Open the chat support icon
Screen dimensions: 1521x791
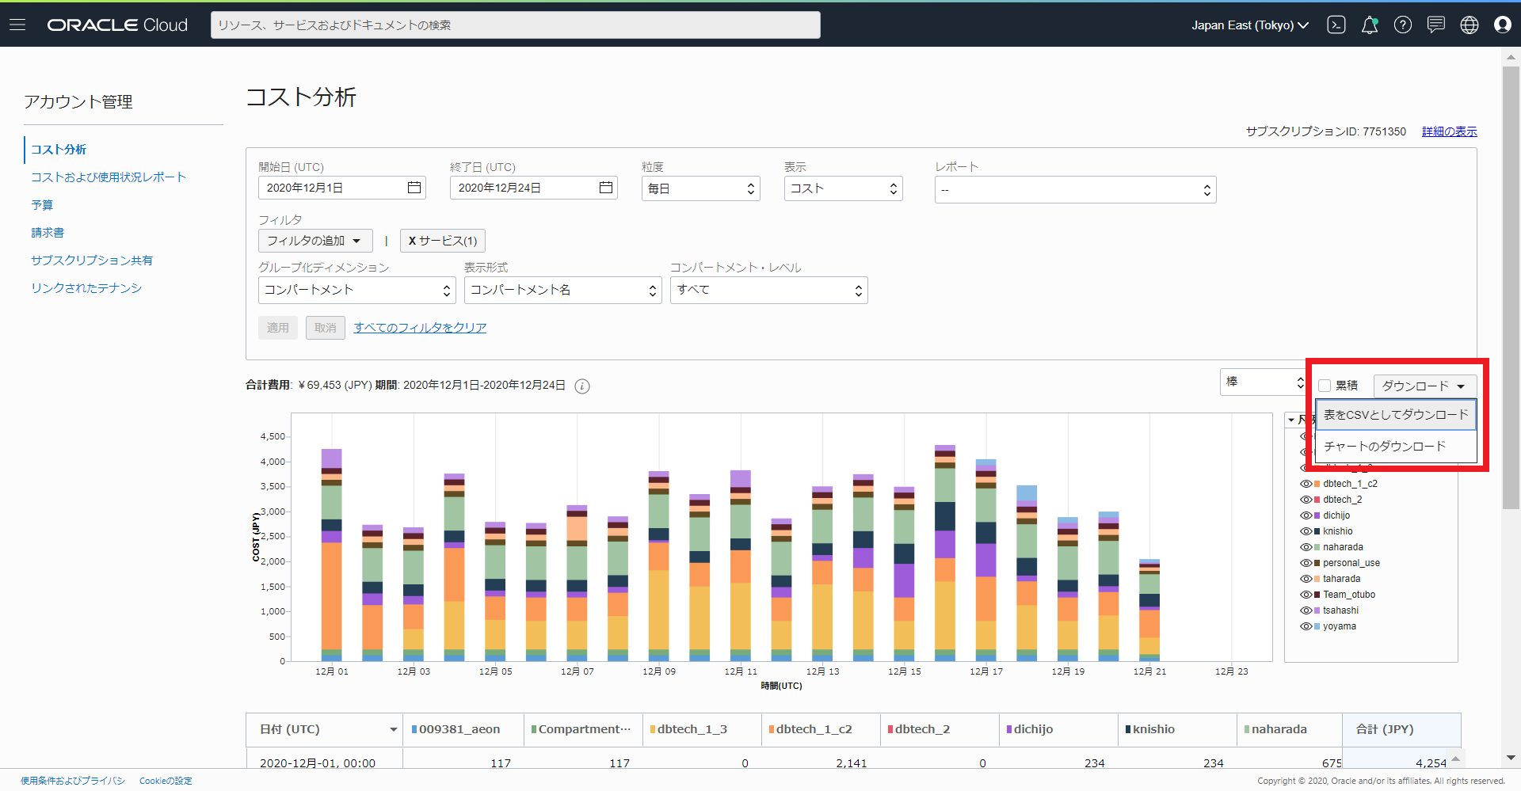pyautogui.click(x=1435, y=25)
